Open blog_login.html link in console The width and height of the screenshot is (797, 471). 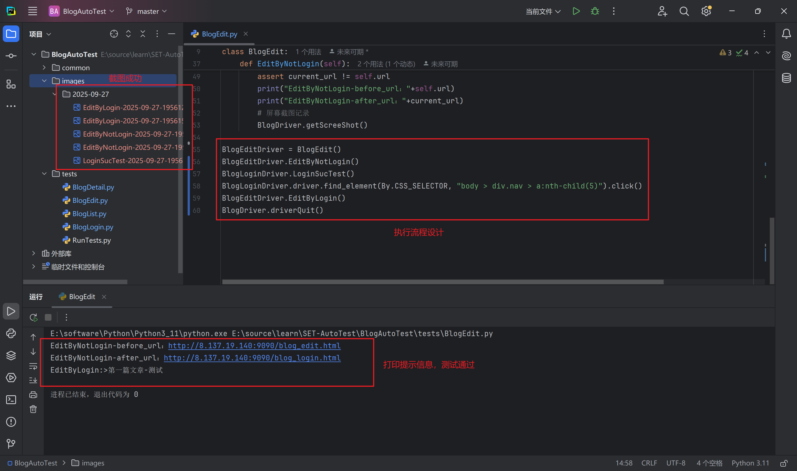(252, 358)
